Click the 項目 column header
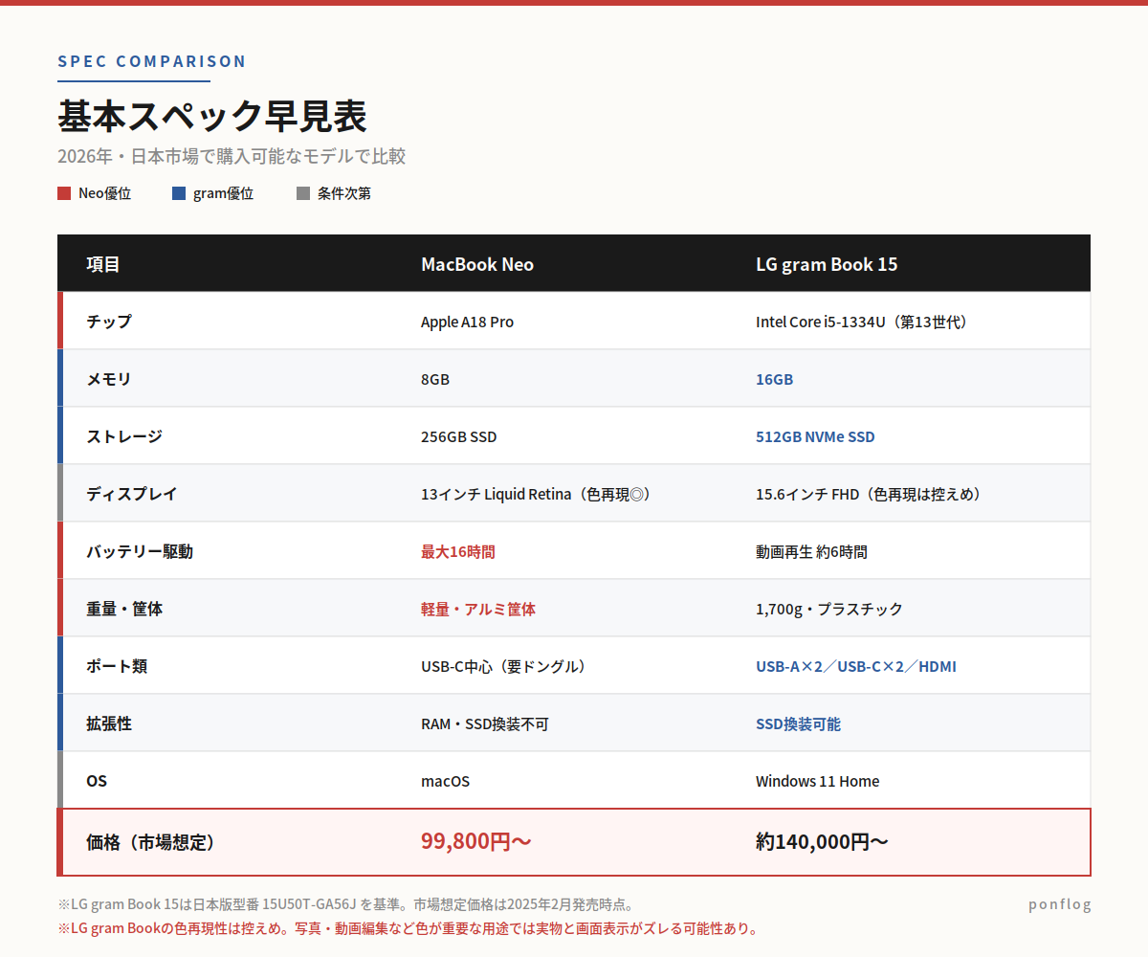Screen dimensions: 1148x957 click(103, 264)
